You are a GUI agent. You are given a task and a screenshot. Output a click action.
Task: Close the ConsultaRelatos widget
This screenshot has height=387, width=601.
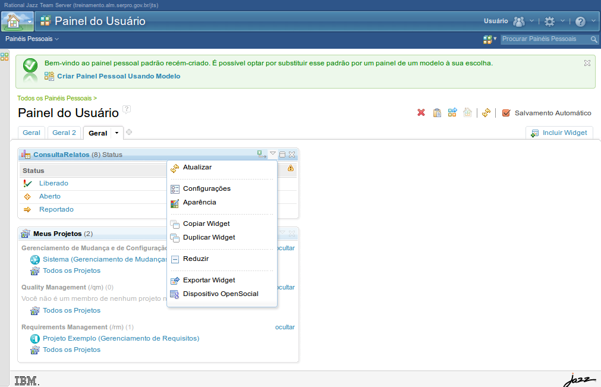coord(292,155)
